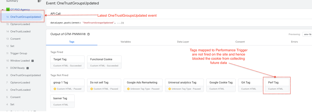The image size is (312, 112).
Task: Open the Errors tab
Action: [x=294, y=42]
